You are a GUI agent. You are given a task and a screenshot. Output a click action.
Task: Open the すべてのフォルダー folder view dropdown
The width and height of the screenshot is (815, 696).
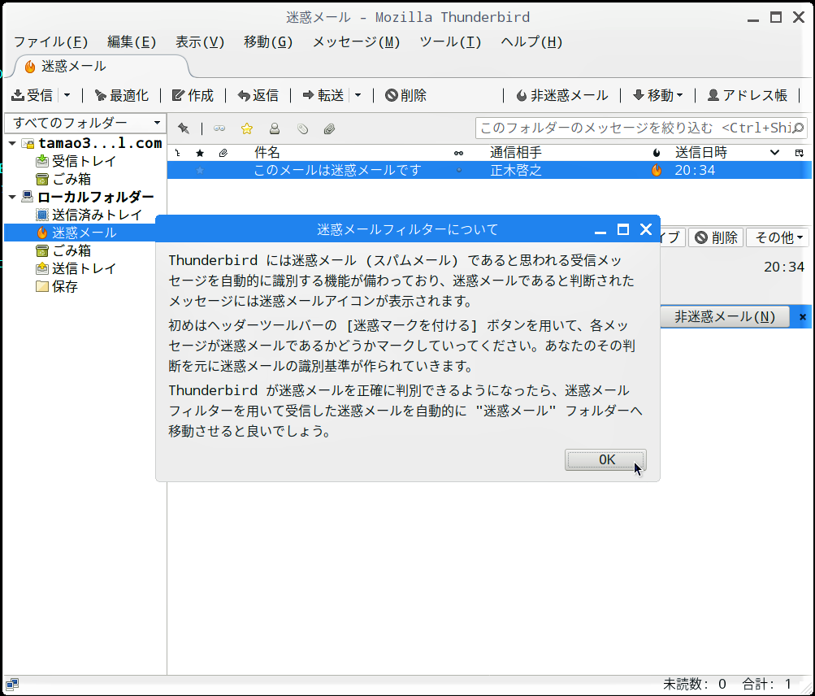click(85, 123)
